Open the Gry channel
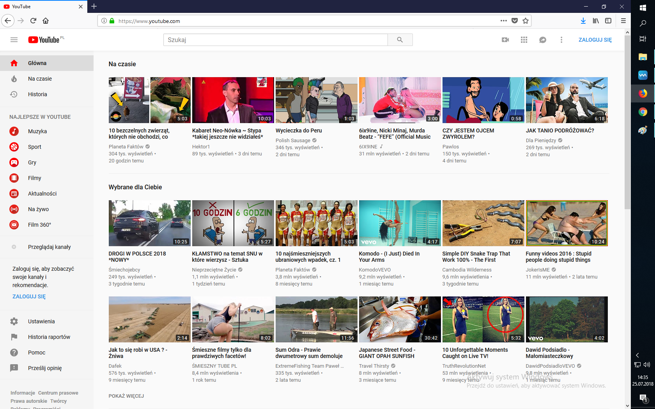Image resolution: width=655 pixels, height=409 pixels. pos(47,162)
